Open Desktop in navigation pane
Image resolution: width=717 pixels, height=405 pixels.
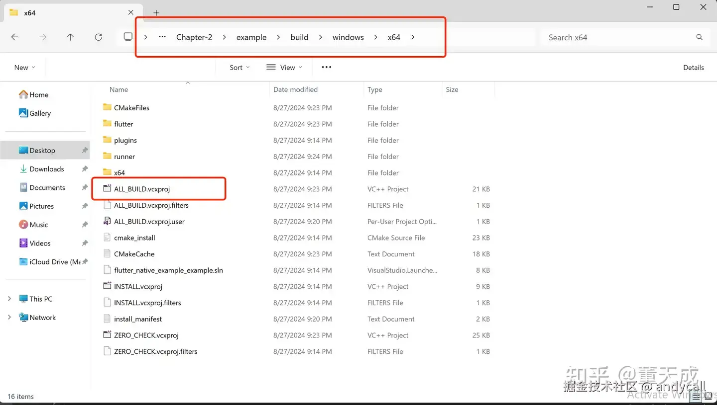coord(37,150)
